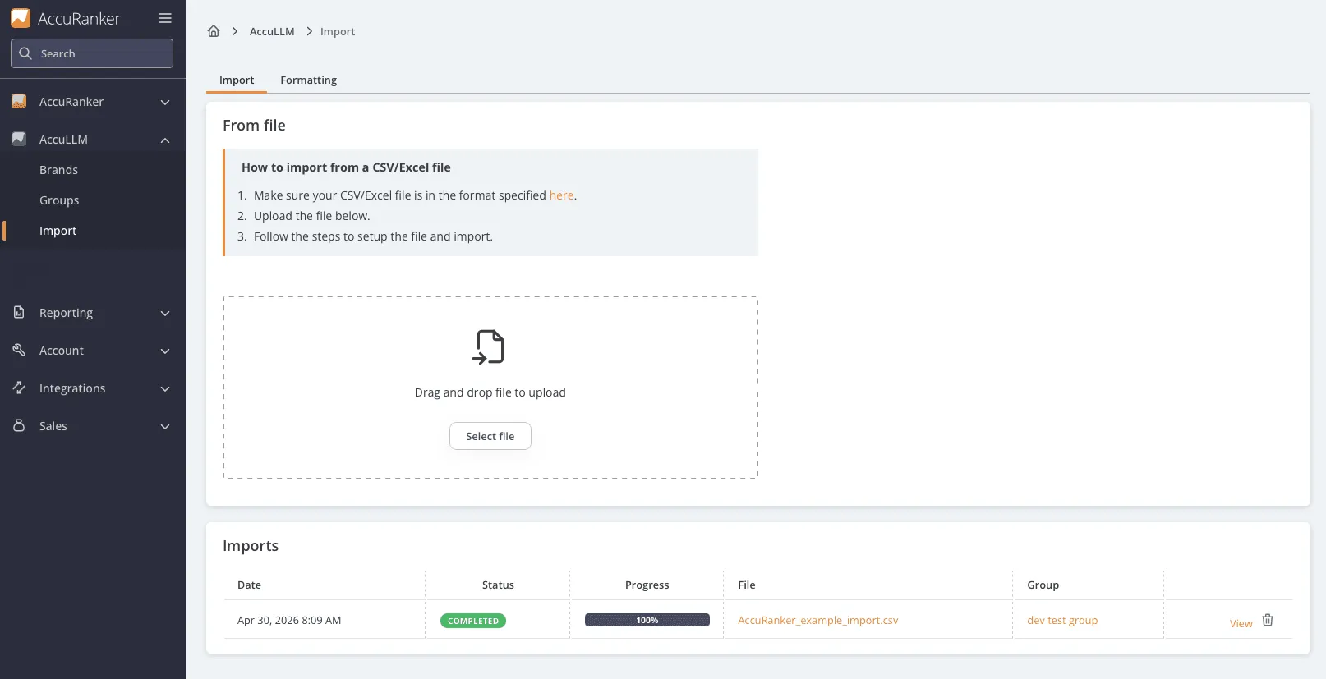Click 'How to import from a CSV/Excel file' heading

346,167
